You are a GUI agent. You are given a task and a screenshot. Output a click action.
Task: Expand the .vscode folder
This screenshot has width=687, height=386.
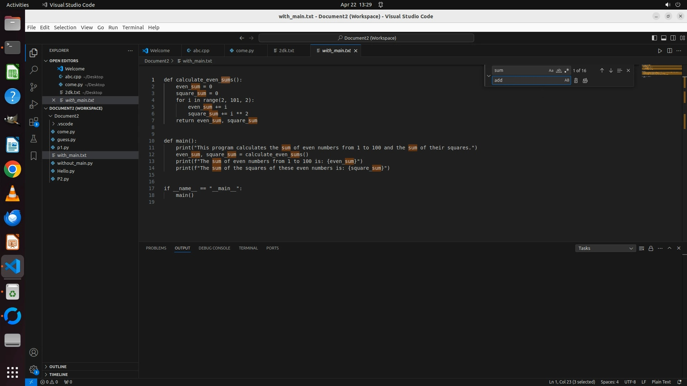click(x=65, y=124)
